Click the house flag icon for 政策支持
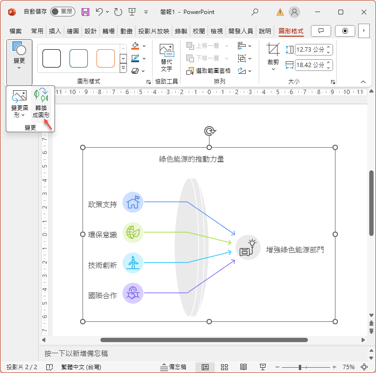The width and height of the screenshot is (376, 373). click(x=133, y=202)
